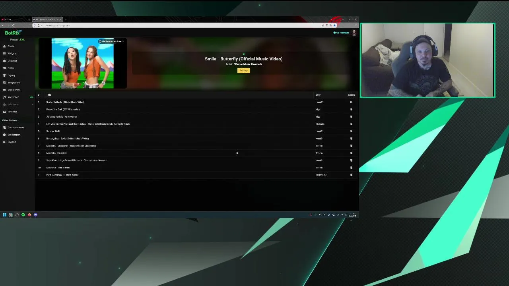Trash row 10 Mouhous song
Viewport: 509px width, 286px height.
351,168
